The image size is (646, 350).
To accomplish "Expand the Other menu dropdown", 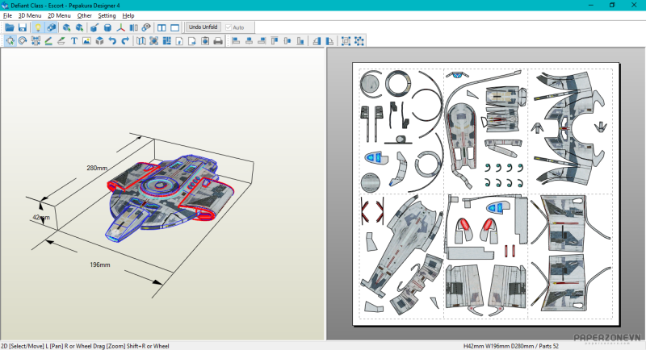I will pyautogui.click(x=84, y=15).
